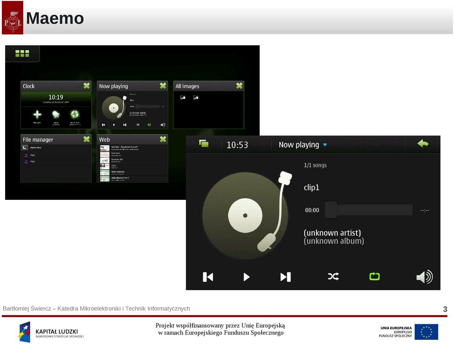
Task: Open the Nokia Support row in the Web card
Action: tap(132, 173)
